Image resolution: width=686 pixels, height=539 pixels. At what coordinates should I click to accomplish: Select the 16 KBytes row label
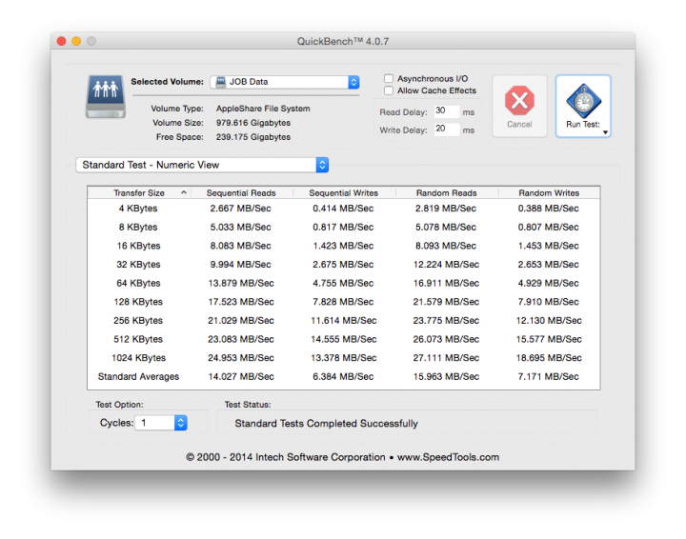[138, 246]
